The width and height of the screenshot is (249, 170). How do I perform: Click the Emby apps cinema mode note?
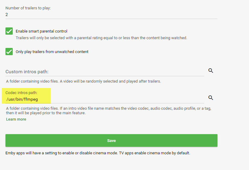pyautogui.click(x=98, y=153)
